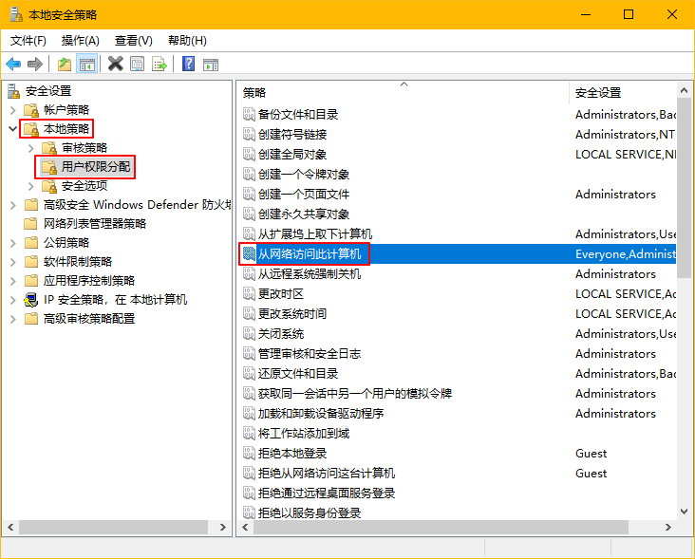Open the 帮助(H) menu
The height and width of the screenshot is (559, 695).
[x=187, y=41]
